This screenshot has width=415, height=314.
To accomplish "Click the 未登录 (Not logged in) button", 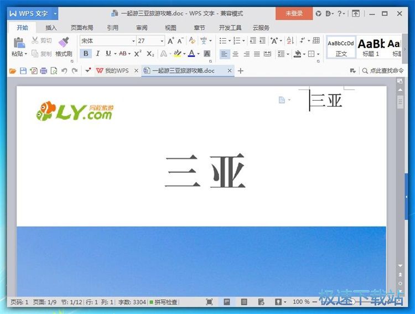I will click(x=294, y=13).
